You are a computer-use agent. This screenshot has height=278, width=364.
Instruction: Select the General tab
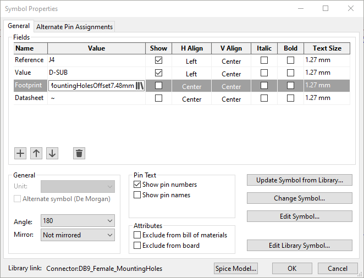pyautogui.click(x=19, y=26)
